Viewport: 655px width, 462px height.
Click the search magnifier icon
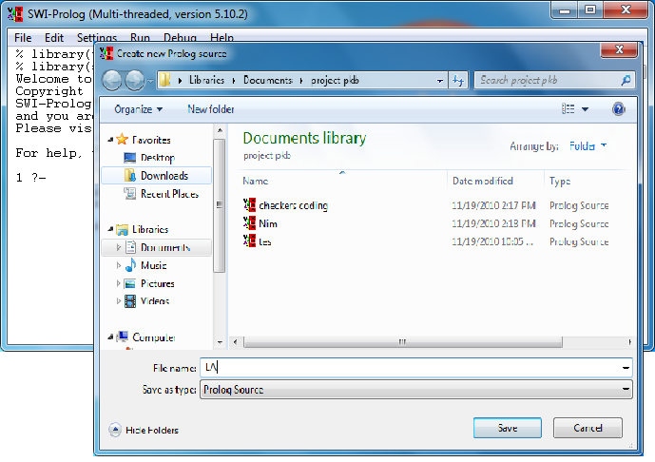(x=626, y=80)
